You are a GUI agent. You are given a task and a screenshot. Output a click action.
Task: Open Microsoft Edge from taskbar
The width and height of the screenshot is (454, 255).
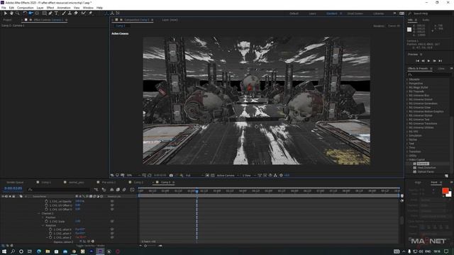pyautogui.click(x=39, y=251)
